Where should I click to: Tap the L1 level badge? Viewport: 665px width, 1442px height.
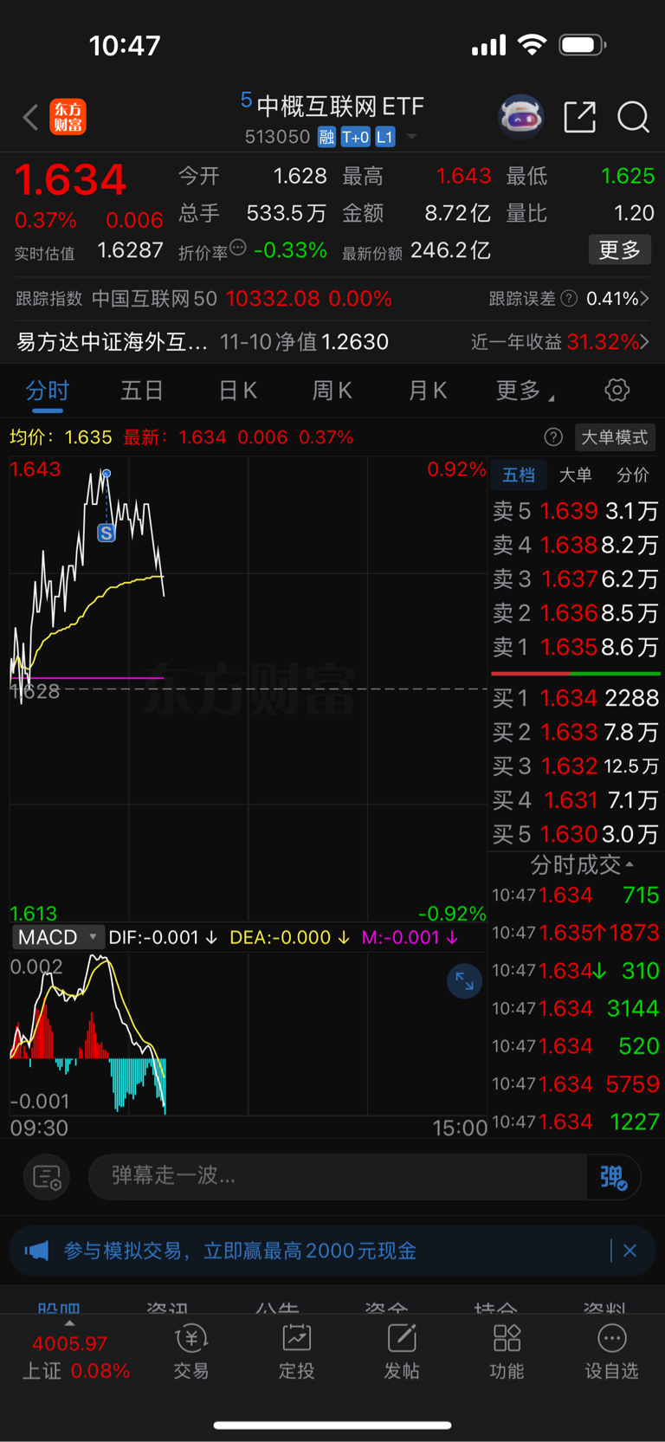pyautogui.click(x=385, y=137)
